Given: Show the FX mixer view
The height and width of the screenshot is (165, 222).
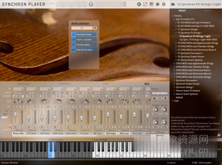Looking at the screenshot, I should point(6,111).
